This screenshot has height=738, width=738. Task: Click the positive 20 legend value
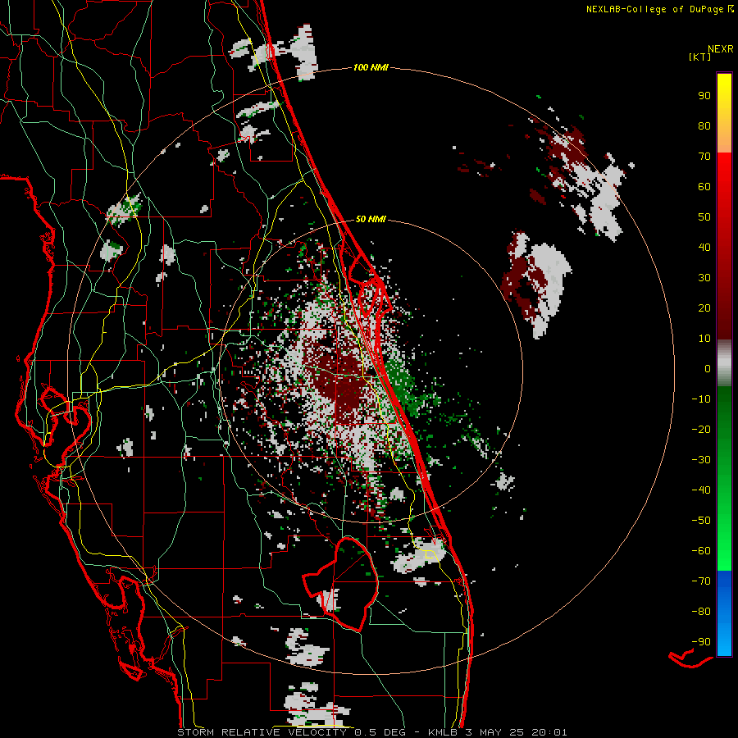click(704, 307)
